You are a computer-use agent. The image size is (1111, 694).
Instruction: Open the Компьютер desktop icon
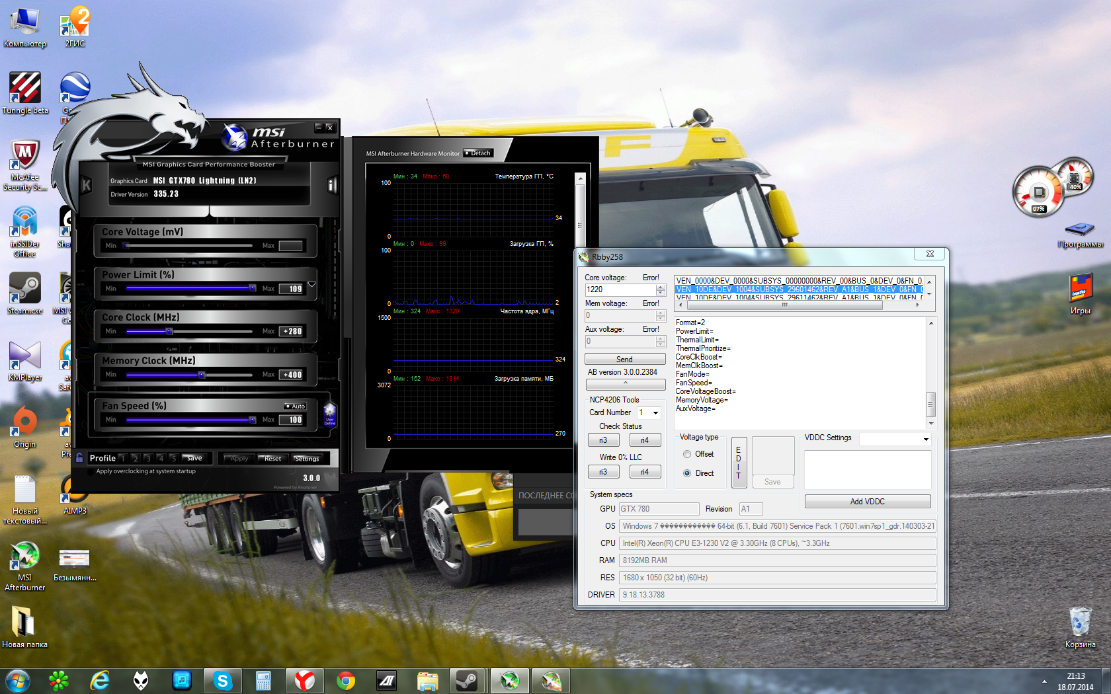(x=24, y=28)
